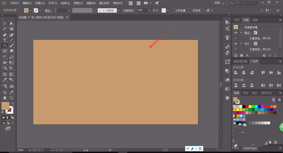This screenshot has width=283, height=153.
Task: Expand the 样式 style dropdown arrow
Action: [x=168, y=10]
